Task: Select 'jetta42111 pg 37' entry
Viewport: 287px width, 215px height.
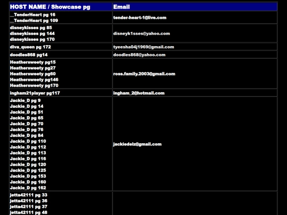Action: pyautogui.click(x=29, y=207)
